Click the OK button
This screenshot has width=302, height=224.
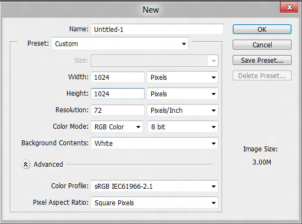262,29
